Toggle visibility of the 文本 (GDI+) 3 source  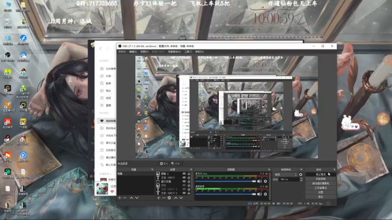(184, 189)
